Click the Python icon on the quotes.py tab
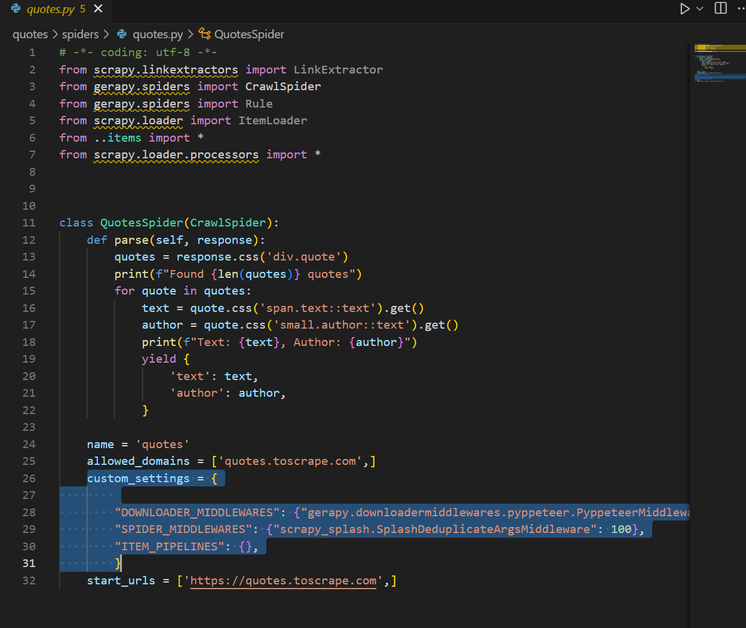 (x=16, y=8)
